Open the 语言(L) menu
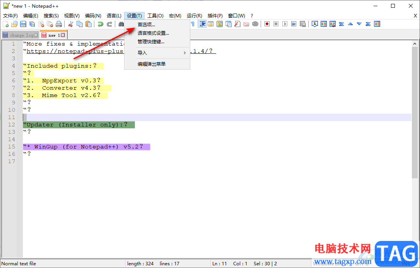Viewport: 420px width, 268px height. (x=114, y=16)
